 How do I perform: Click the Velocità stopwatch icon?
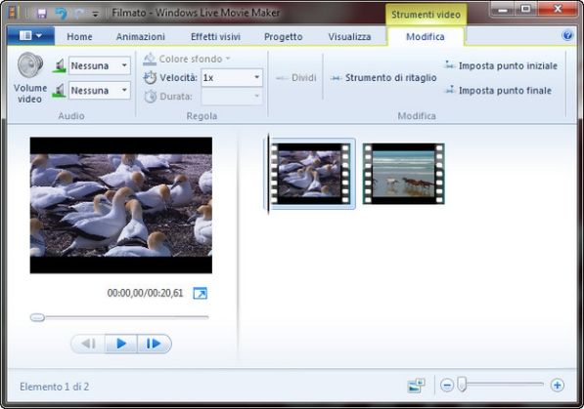150,78
